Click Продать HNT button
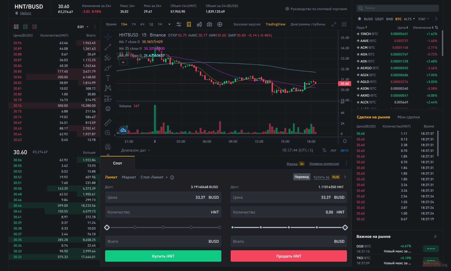451x271 pixels. click(289, 256)
